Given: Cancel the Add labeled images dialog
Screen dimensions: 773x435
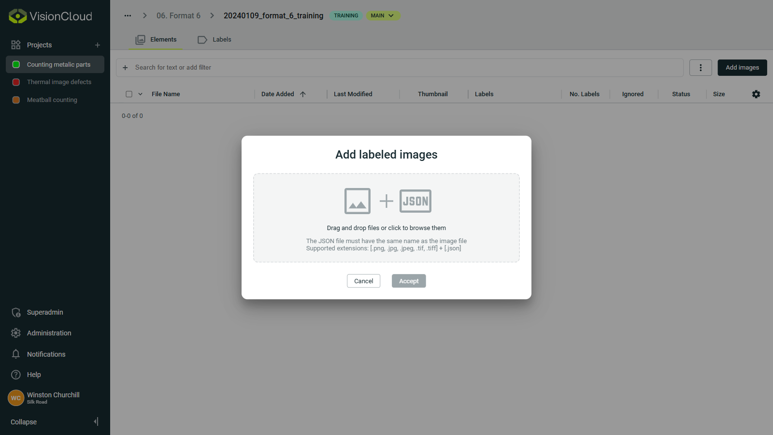Looking at the screenshot, I should tap(363, 281).
